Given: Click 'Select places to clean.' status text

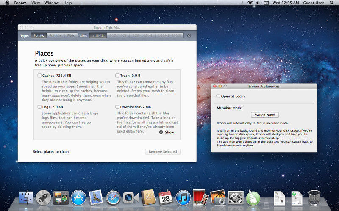Looking at the screenshot, I should (51, 152).
